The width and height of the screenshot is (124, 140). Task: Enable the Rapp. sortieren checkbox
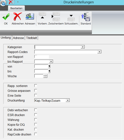click(36, 86)
